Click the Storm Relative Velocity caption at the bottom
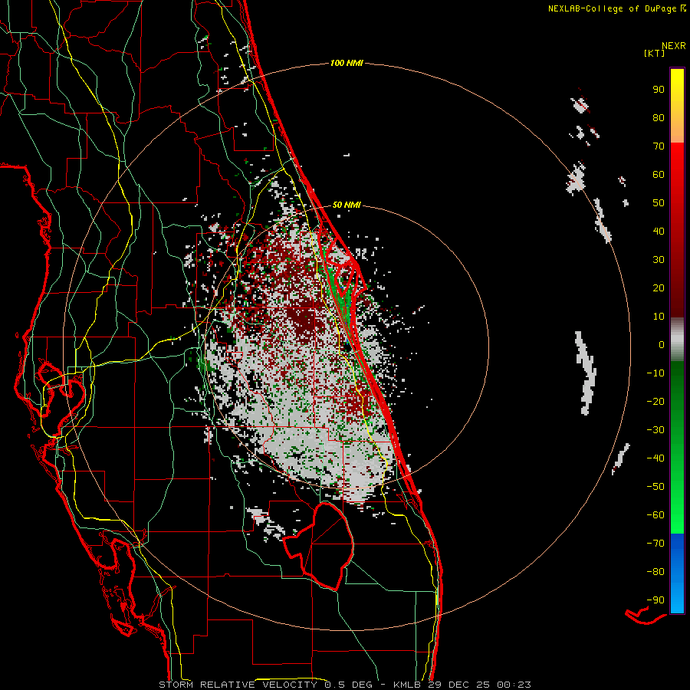The width and height of the screenshot is (690, 690). (x=344, y=685)
